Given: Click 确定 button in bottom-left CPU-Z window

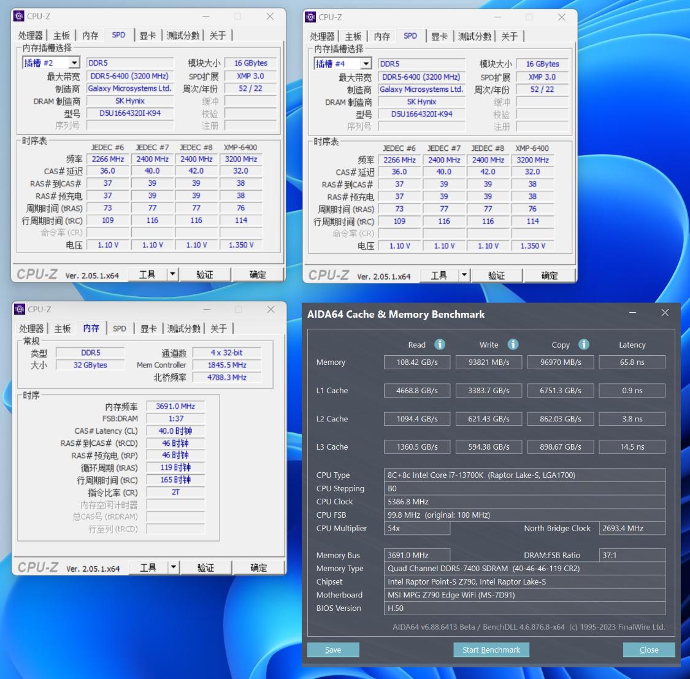Looking at the screenshot, I should tap(258, 567).
